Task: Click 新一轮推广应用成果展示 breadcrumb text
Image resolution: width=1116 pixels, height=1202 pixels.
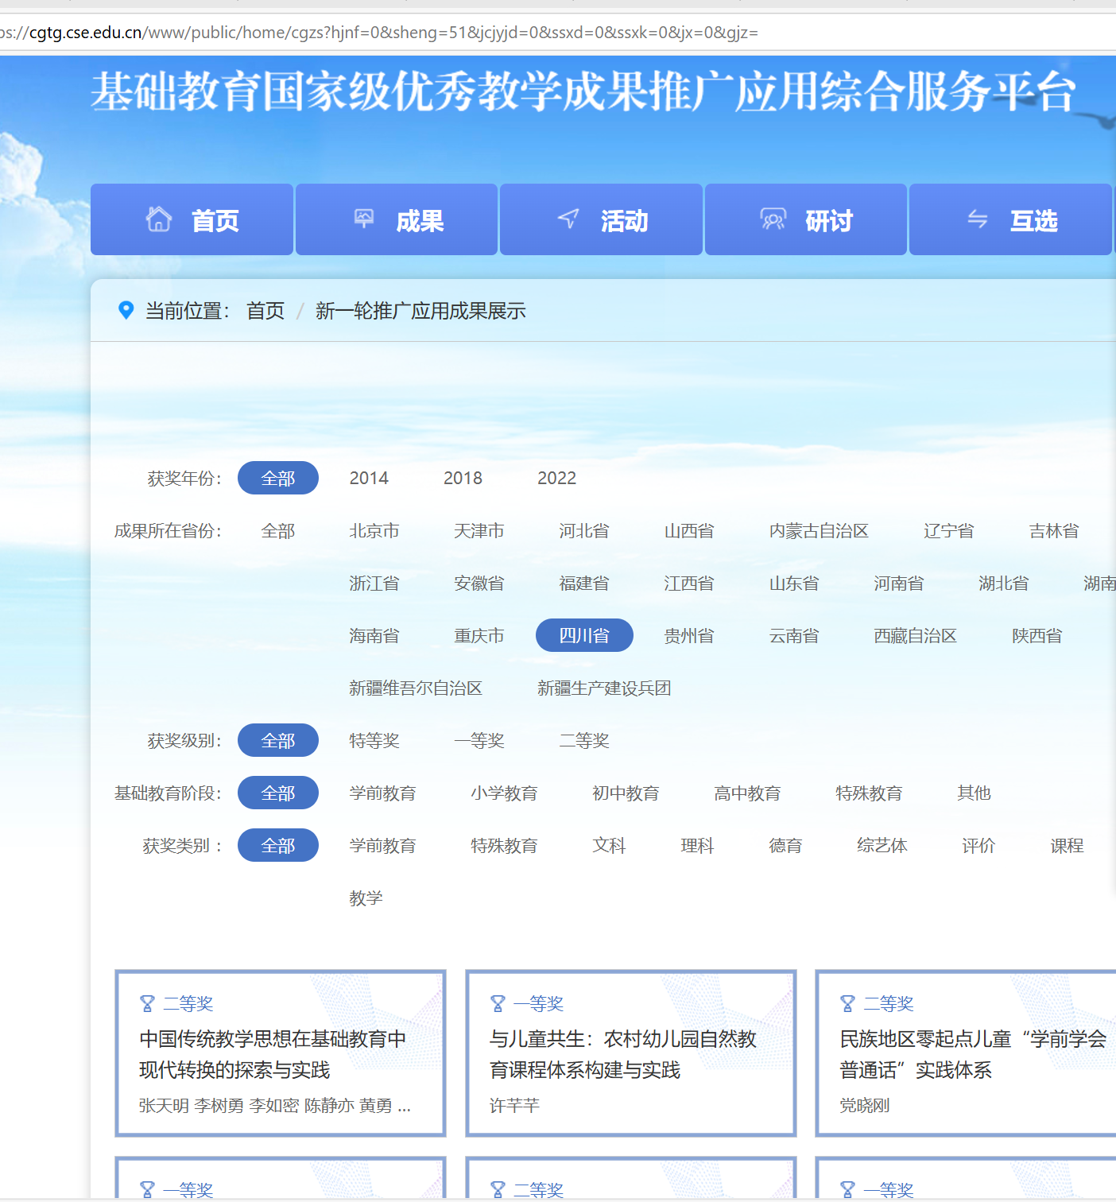Action: (x=420, y=311)
